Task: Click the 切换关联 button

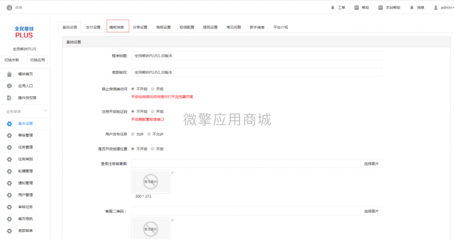Action: coord(12,60)
